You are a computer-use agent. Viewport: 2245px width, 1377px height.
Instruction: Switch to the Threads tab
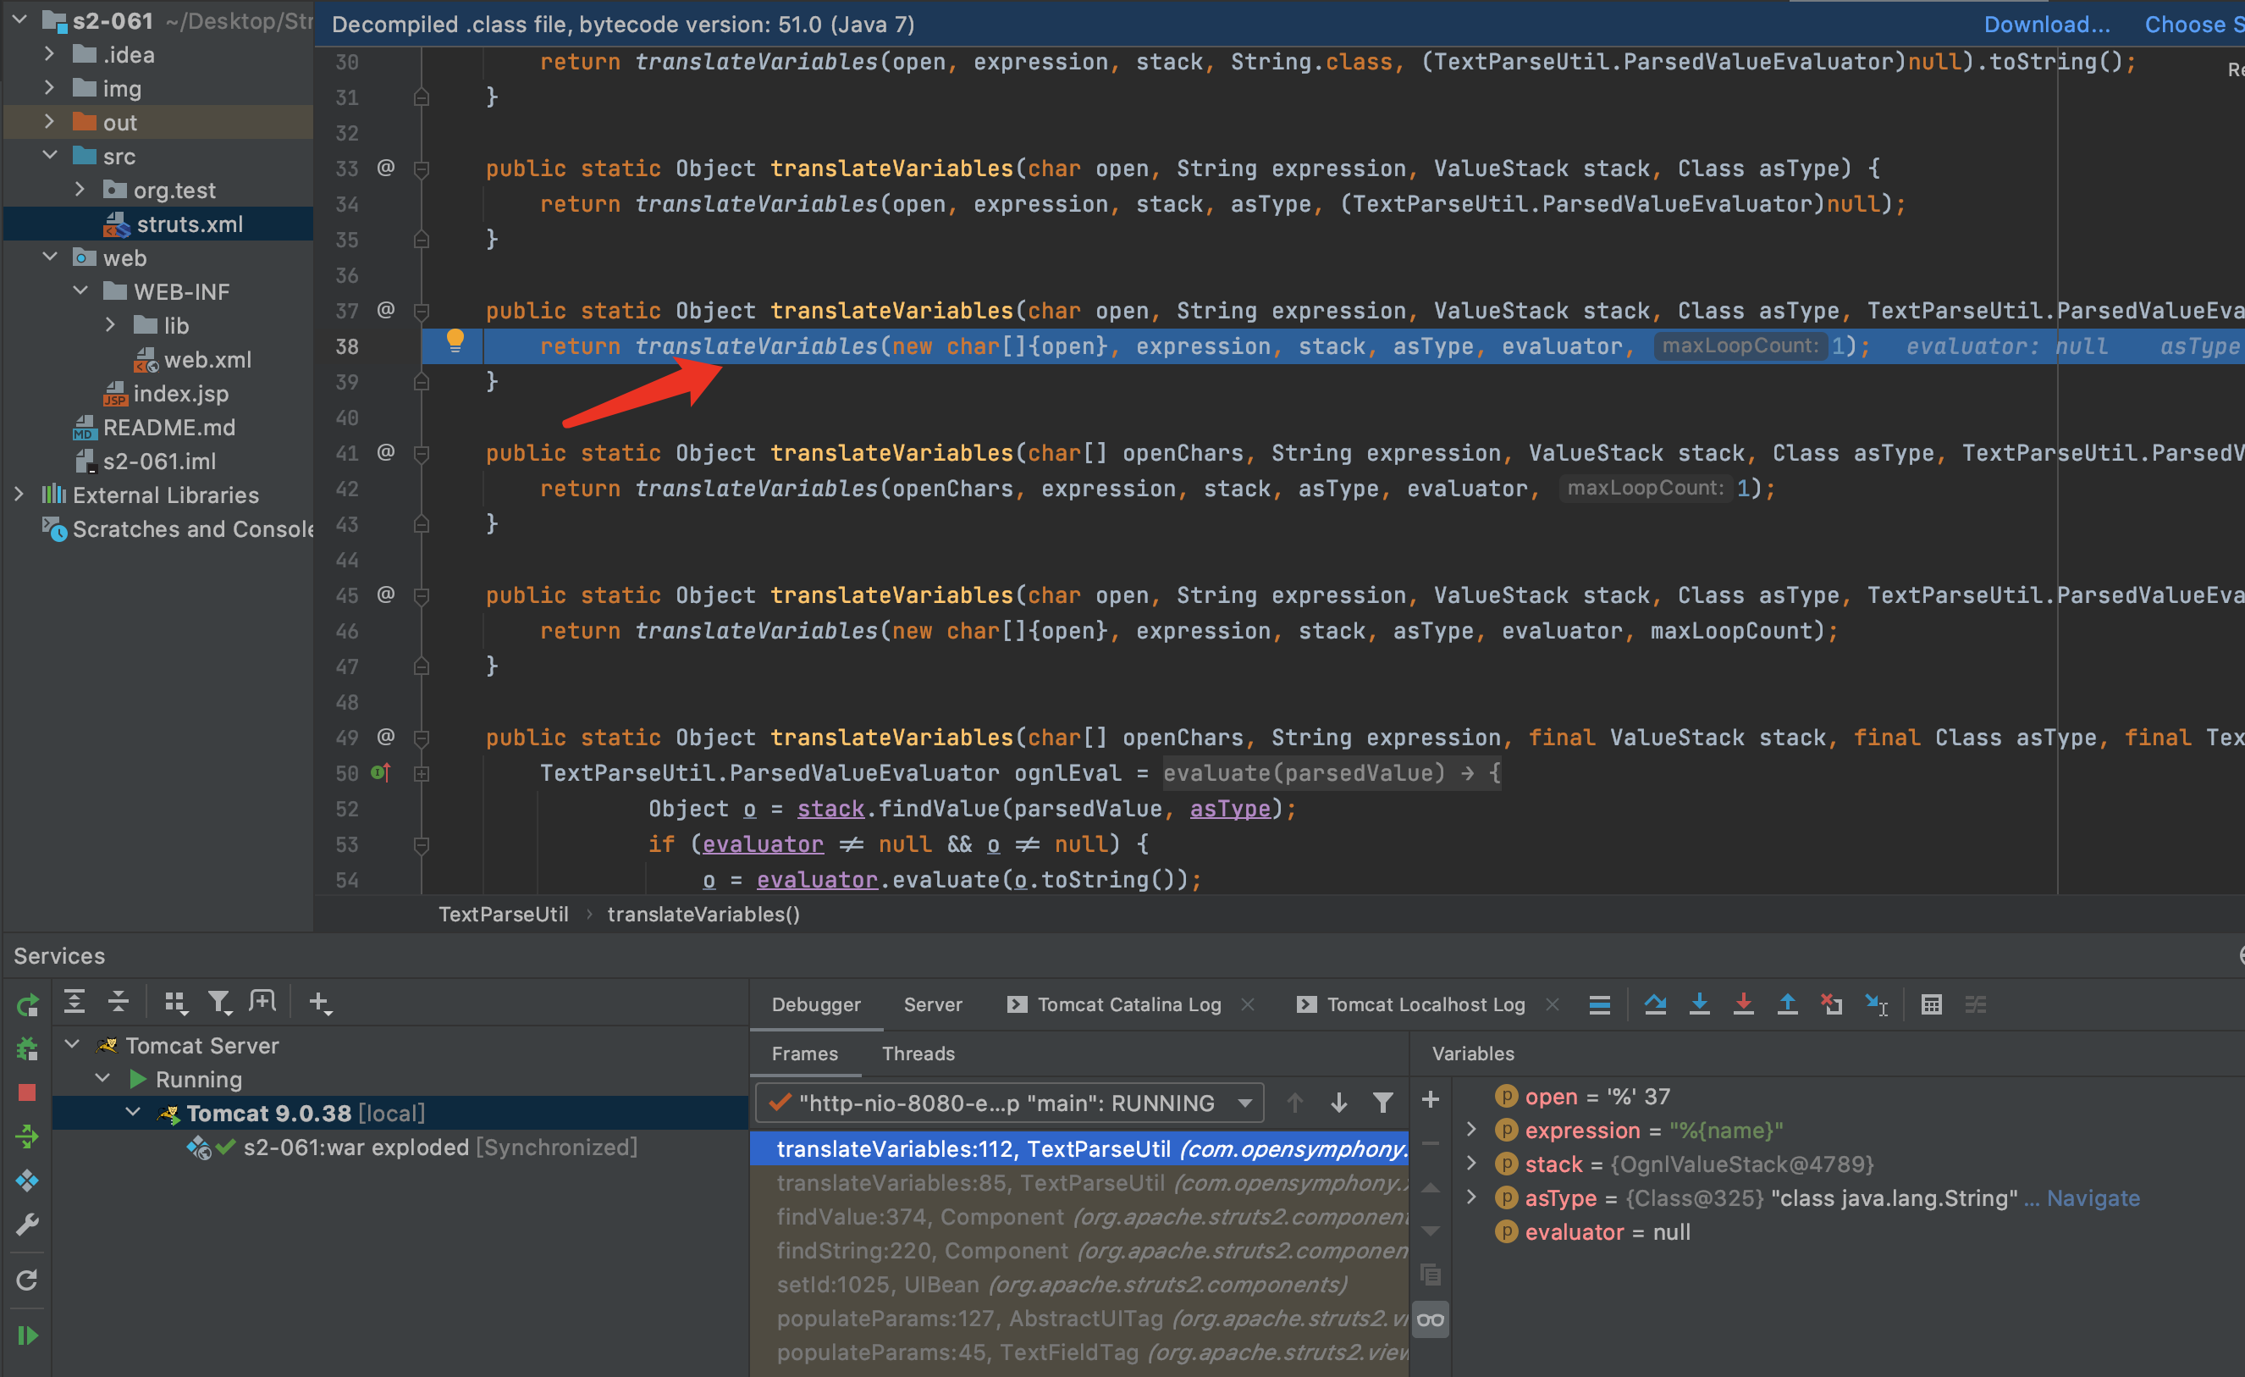pyautogui.click(x=918, y=1053)
